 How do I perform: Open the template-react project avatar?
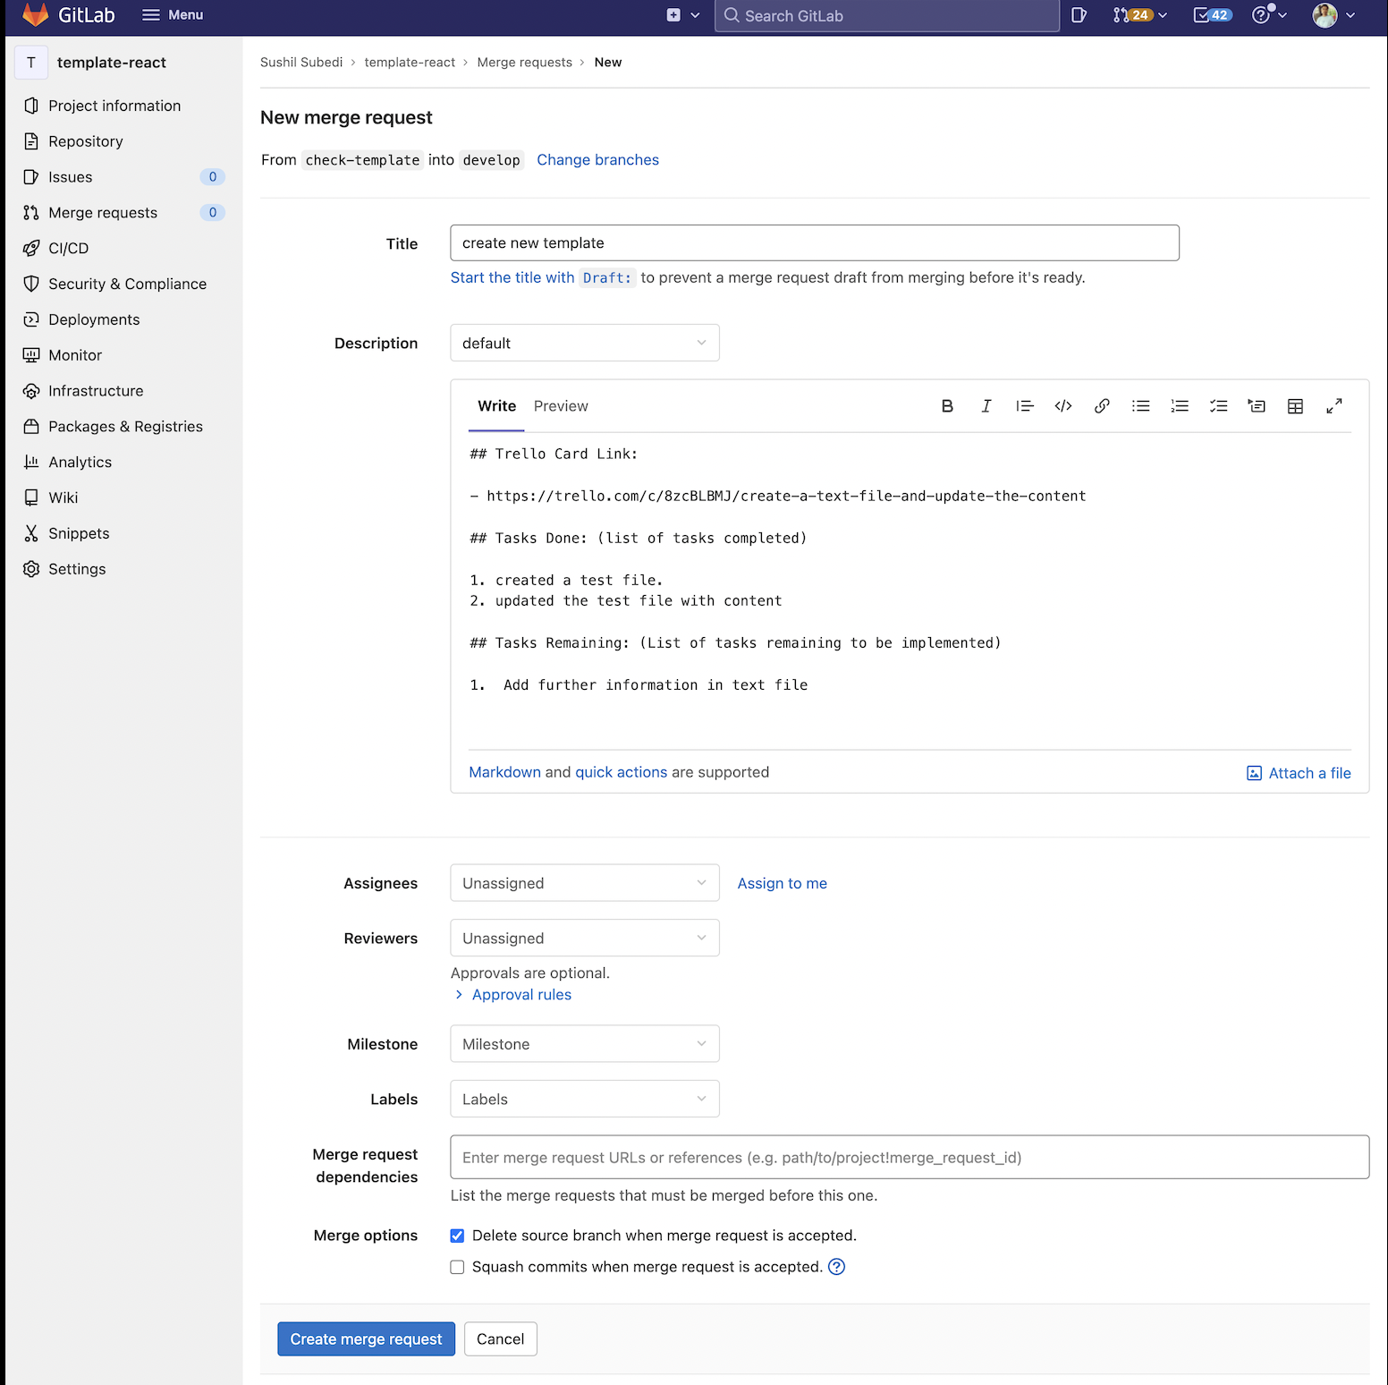(x=31, y=63)
